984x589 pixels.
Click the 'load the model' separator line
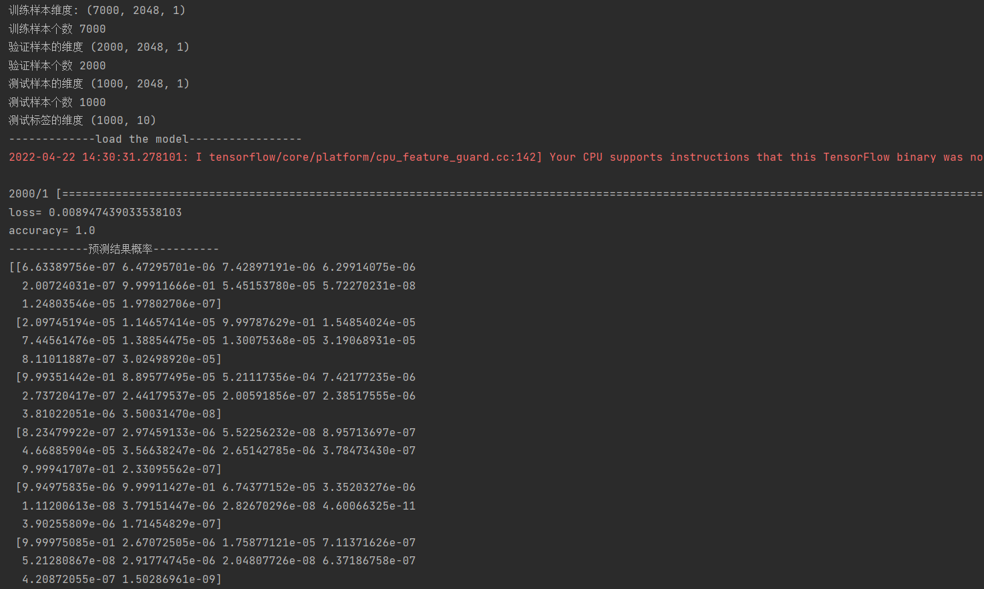(x=155, y=139)
